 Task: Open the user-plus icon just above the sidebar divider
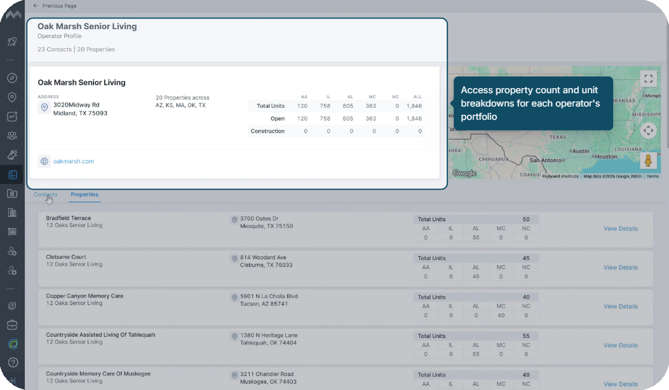pos(12,270)
